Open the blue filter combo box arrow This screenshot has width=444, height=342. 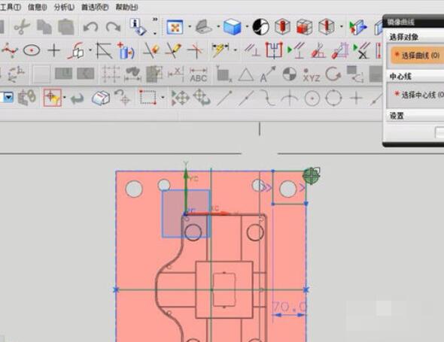[8, 98]
